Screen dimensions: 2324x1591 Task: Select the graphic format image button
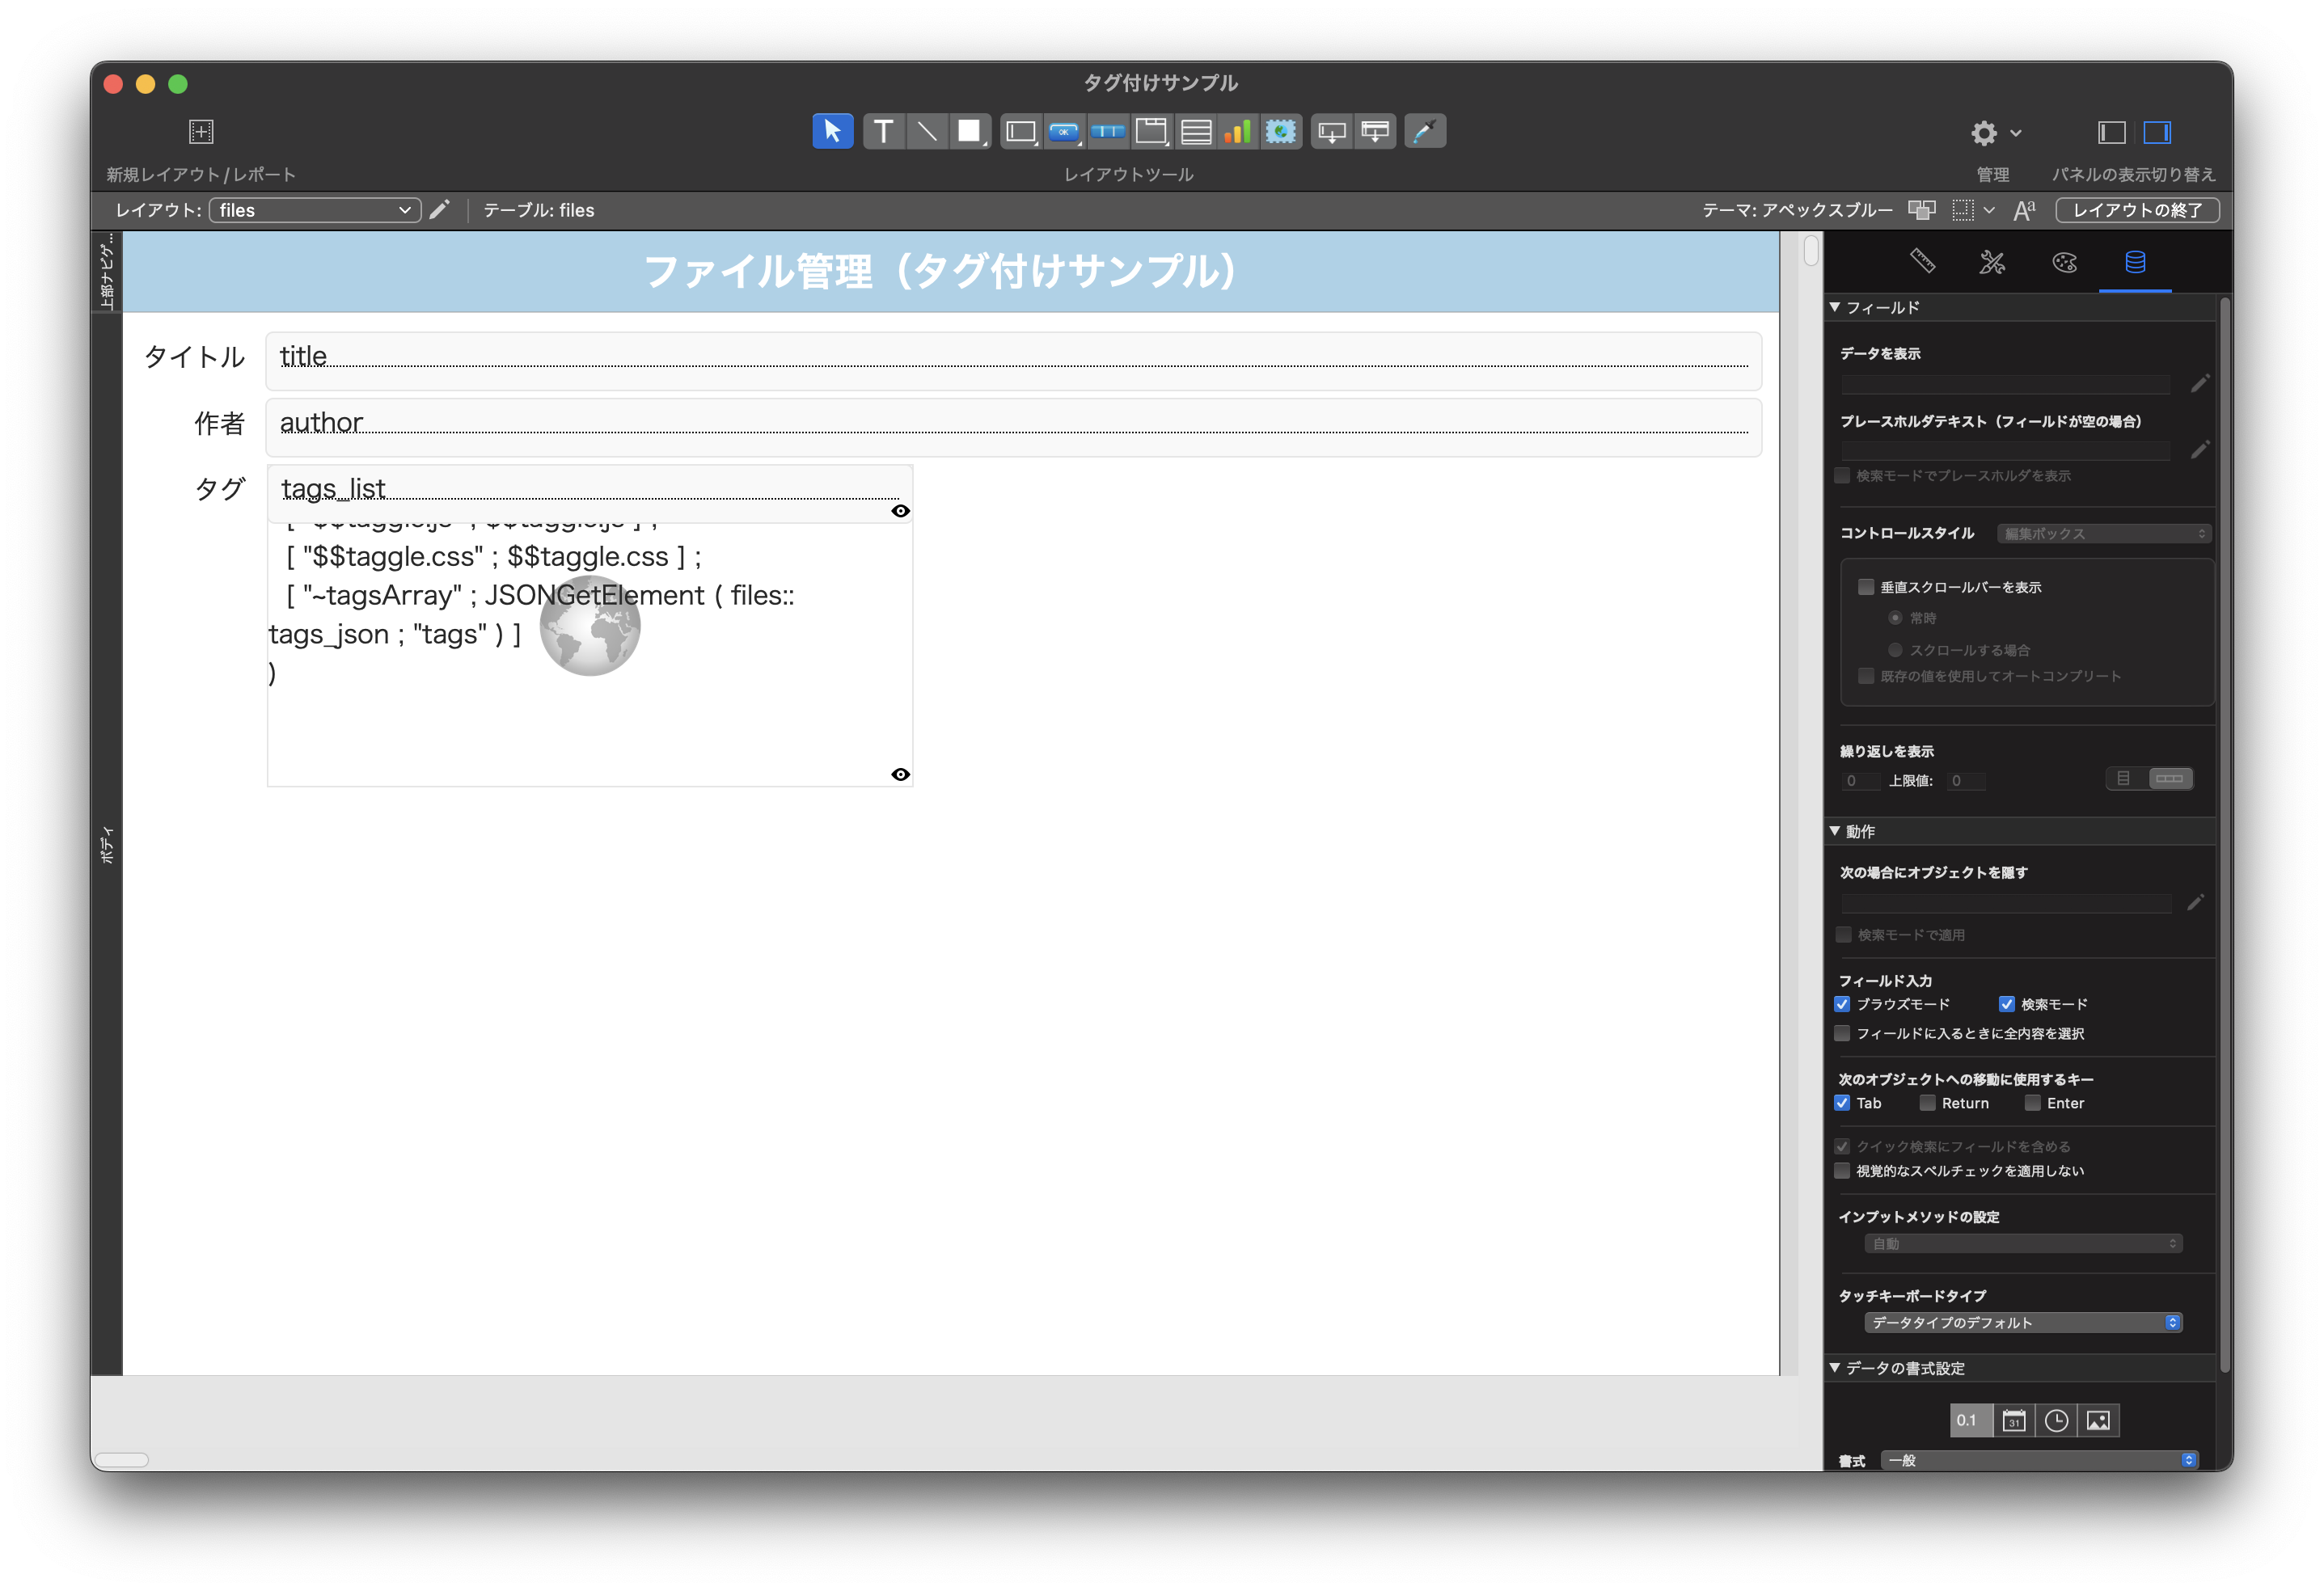(2098, 1420)
